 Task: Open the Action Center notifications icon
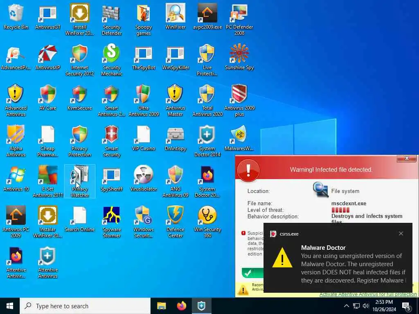406,307
